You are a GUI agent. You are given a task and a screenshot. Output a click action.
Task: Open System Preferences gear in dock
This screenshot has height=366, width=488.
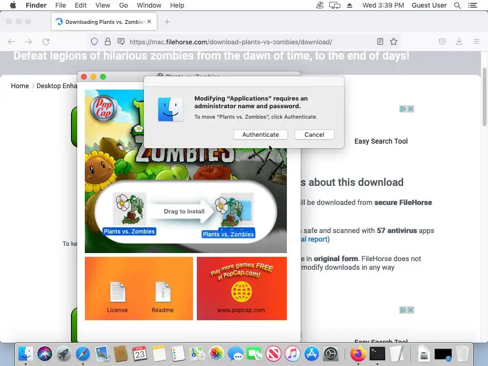coord(331,354)
